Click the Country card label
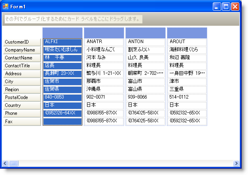 22,105
